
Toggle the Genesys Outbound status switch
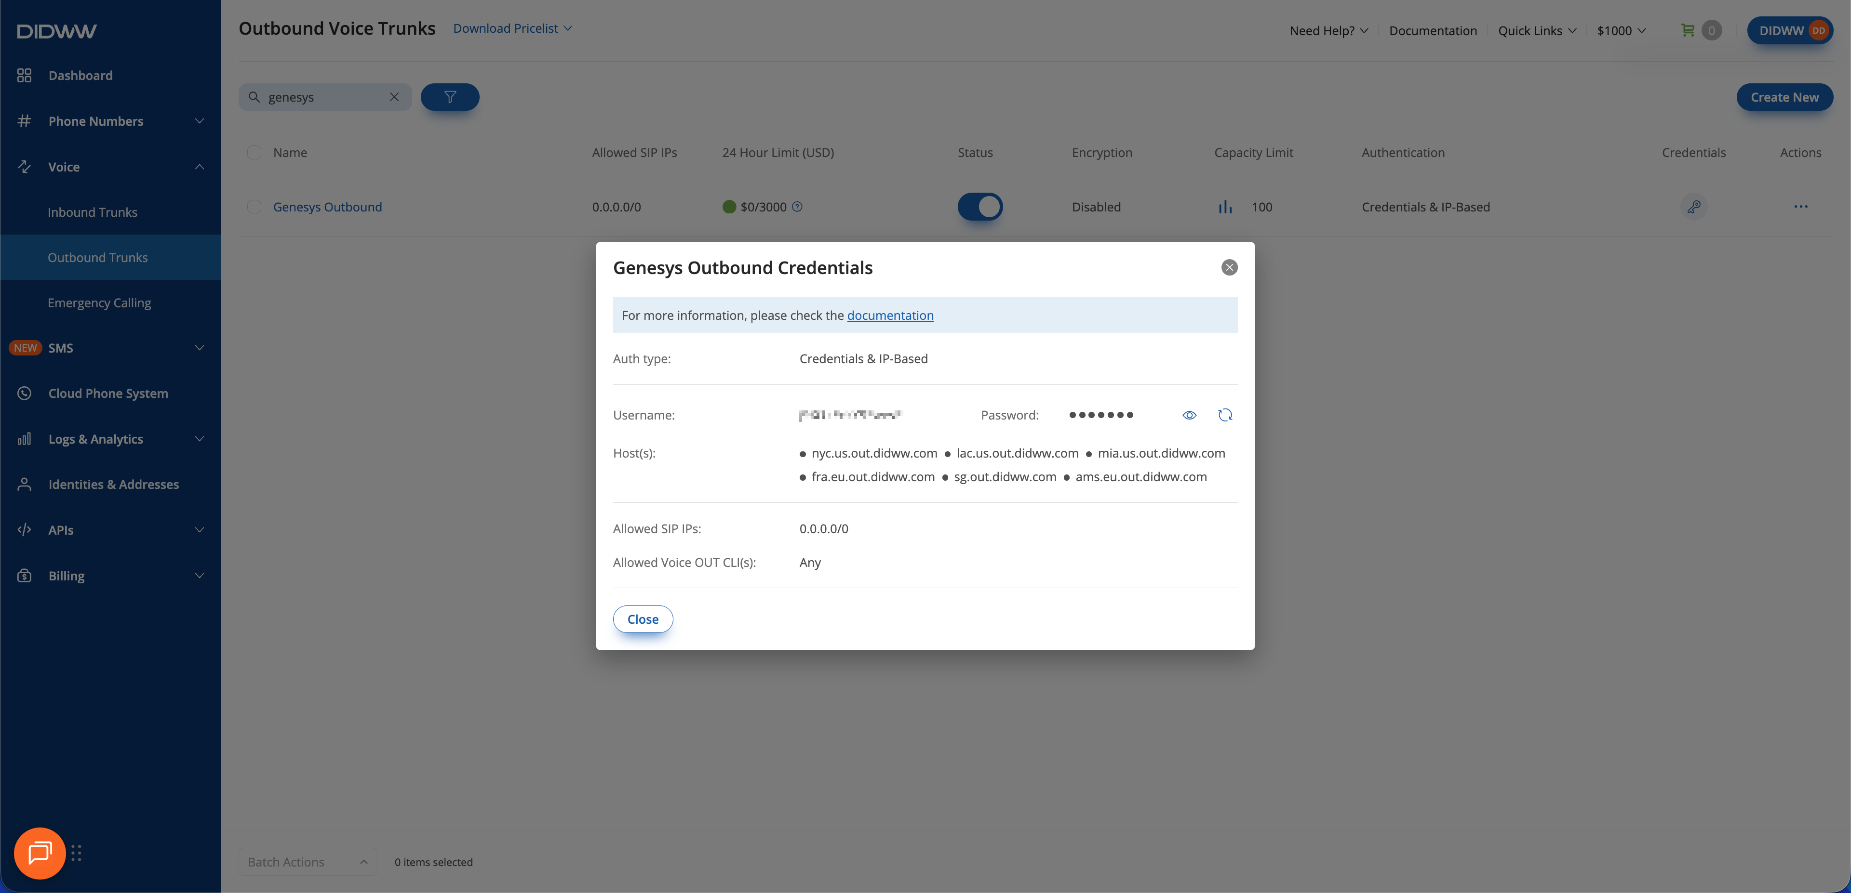click(x=979, y=207)
